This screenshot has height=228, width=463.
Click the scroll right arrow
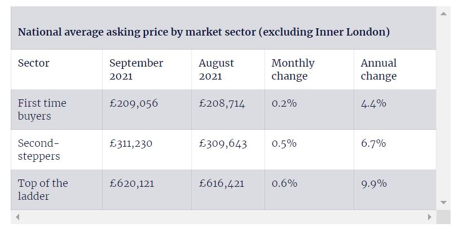tap(429, 217)
